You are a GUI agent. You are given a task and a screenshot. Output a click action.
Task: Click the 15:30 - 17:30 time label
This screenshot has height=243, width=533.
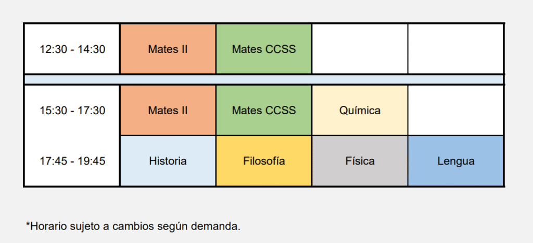(x=72, y=111)
